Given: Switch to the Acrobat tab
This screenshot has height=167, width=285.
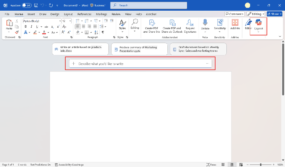Looking at the screenshot, I should (x=151, y=14).
